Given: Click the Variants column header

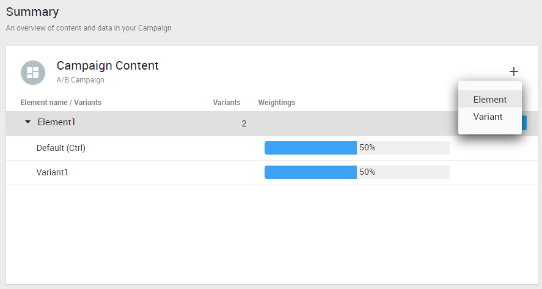Looking at the screenshot, I should (x=226, y=103).
